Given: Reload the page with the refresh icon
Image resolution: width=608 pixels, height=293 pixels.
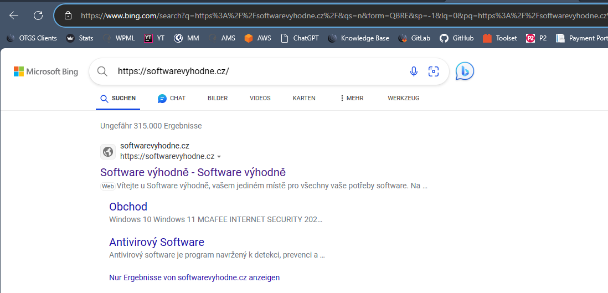Looking at the screenshot, I should coord(38,16).
